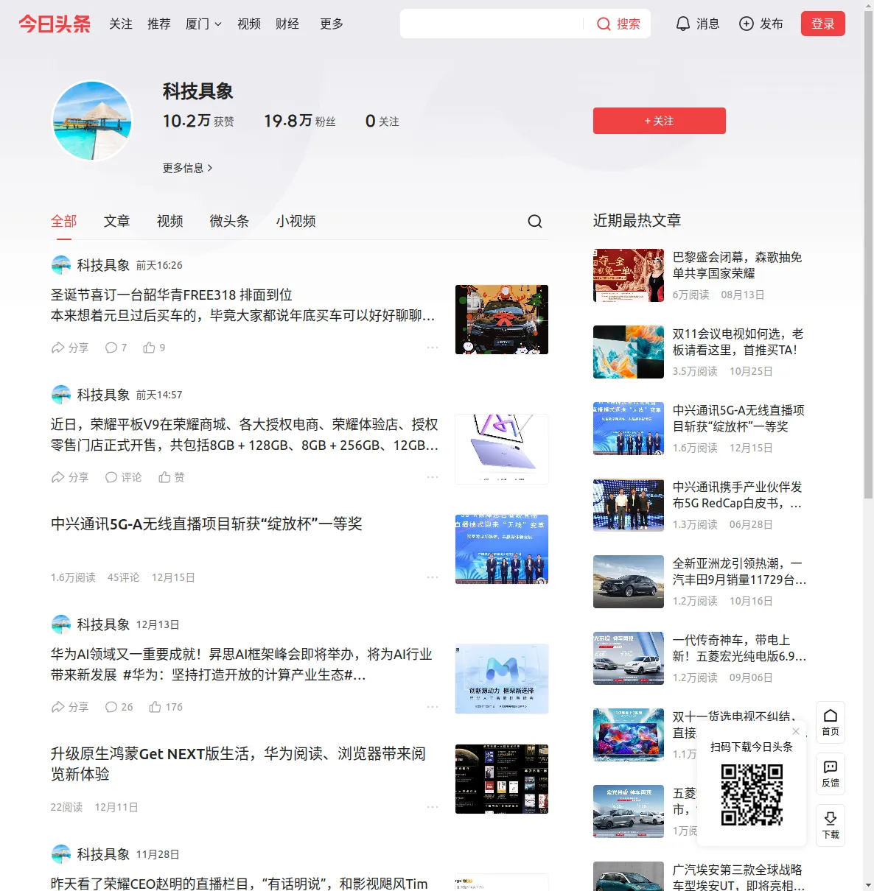The image size is (874, 891).
Task: Open article 升级原生鸿蒙Get NEXT版生活
Action: coord(238,764)
